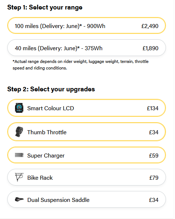Click the £2,490 price label

pyautogui.click(x=150, y=26)
